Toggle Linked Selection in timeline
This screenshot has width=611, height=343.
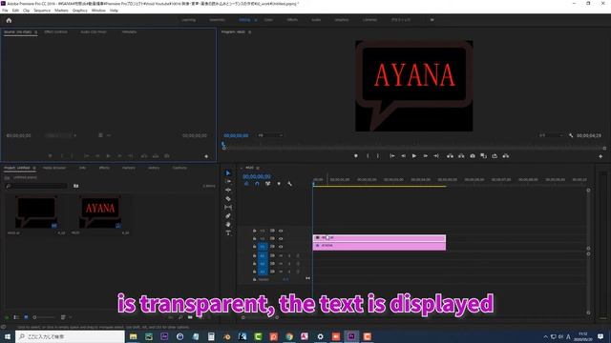click(x=267, y=184)
